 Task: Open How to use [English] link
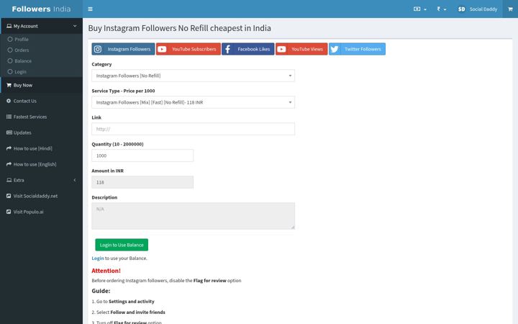(x=41, y=164)
